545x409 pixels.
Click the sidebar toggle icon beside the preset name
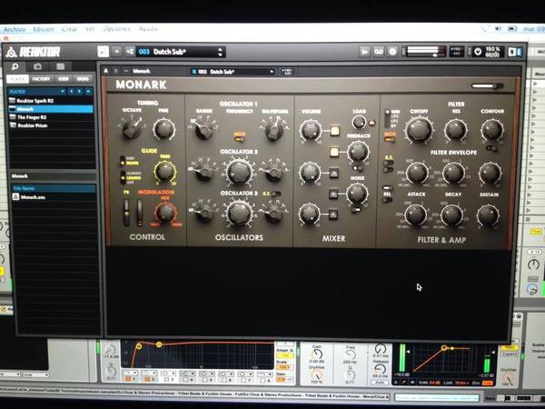tap(130, 52)
